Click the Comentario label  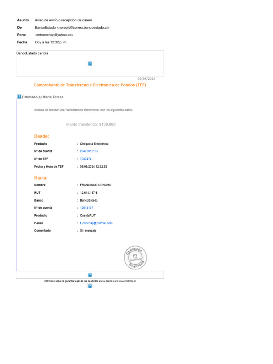click(x=43, y=230)
